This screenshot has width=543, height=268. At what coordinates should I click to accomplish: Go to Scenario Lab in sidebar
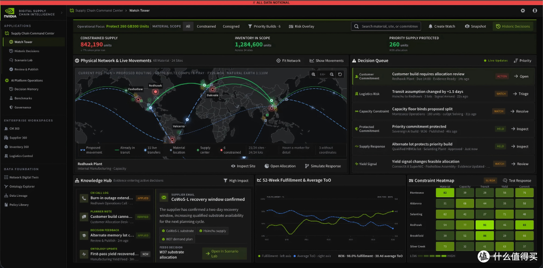click(23, 60)
